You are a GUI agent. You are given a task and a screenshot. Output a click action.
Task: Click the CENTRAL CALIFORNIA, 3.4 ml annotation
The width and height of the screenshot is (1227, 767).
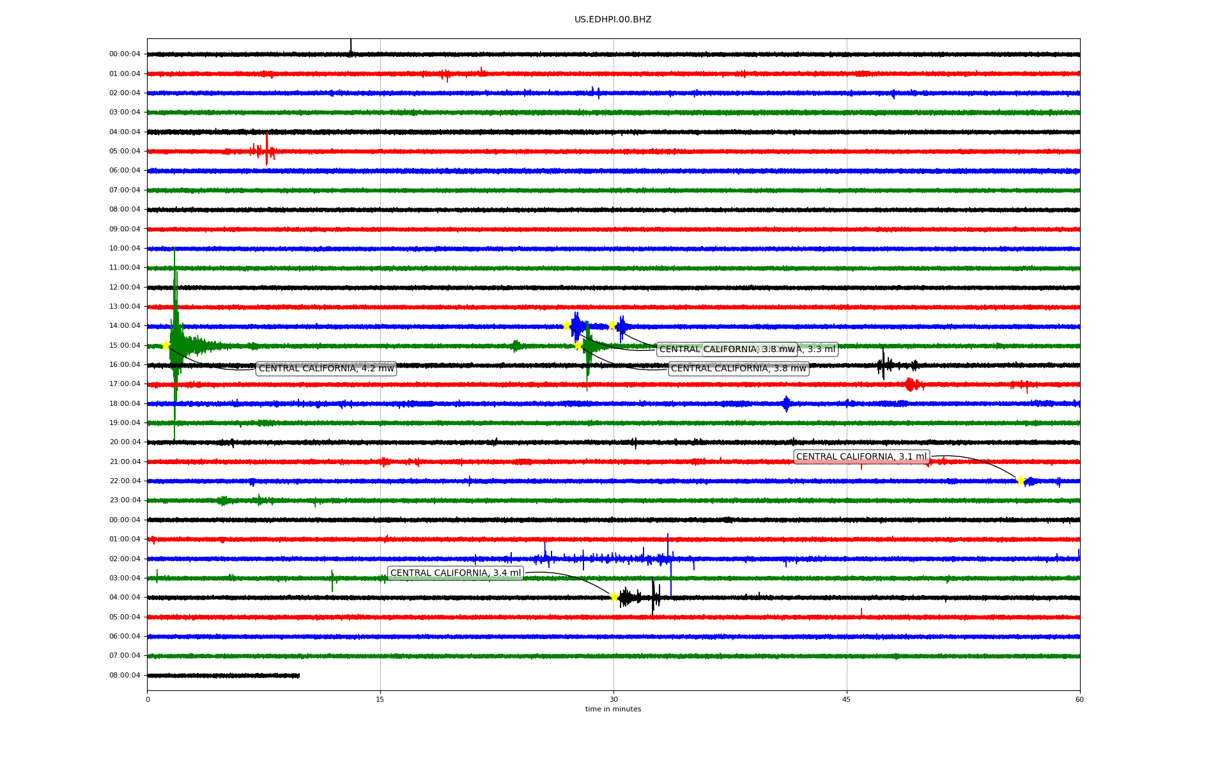455,573
